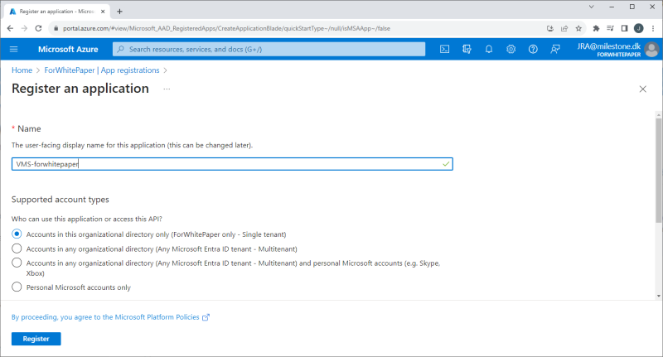
Task: Open the Azure portal hamburger menu
Action: click(x=14, y=49)
